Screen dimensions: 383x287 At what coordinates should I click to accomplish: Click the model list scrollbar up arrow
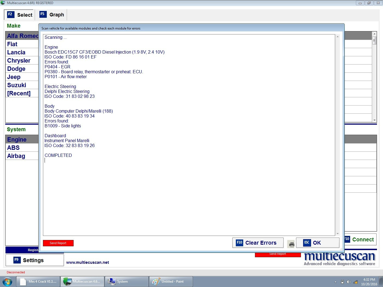click(x=375, y=34)
